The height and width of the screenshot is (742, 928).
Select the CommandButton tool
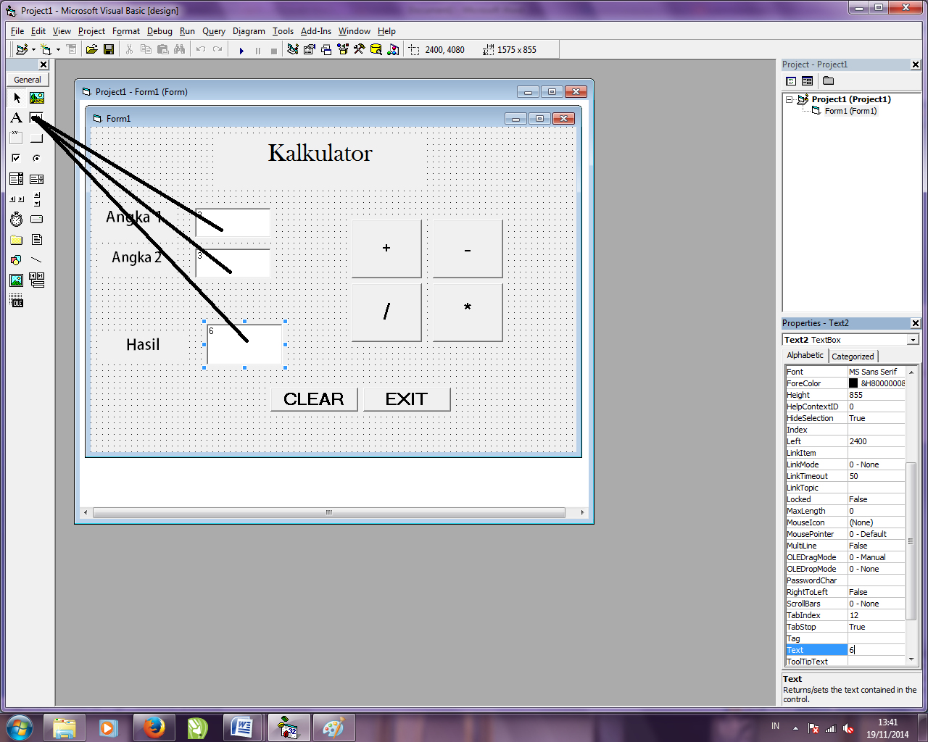pyautogui.click(x=37, y=138)
